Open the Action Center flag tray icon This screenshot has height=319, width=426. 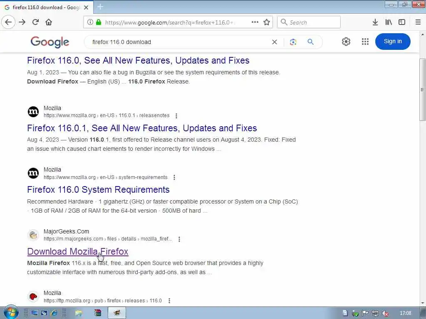[x=365, y=313]
